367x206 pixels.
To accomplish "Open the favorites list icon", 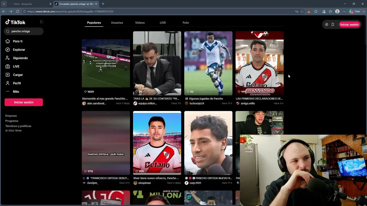I will pos(330,11).
